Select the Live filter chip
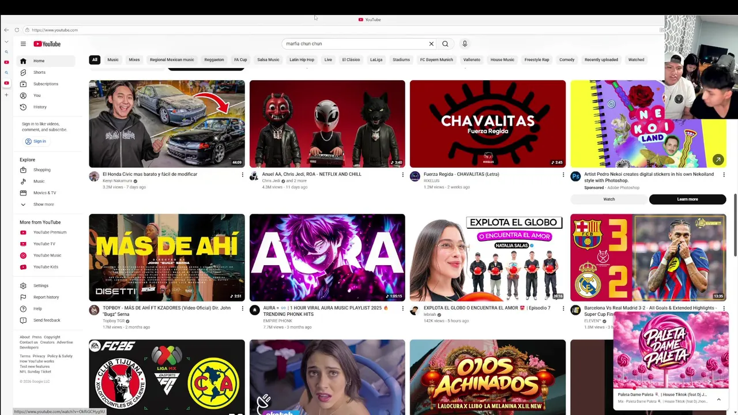The height and width of the screenshot is (415, 738). pos(328,59)
